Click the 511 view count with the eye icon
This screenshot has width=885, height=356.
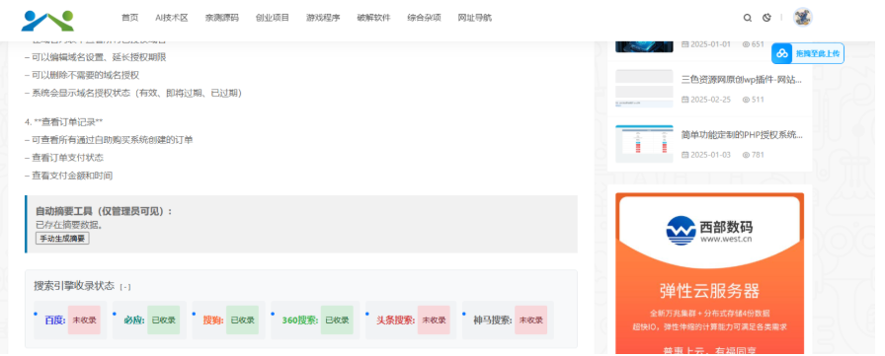(753, 100)
